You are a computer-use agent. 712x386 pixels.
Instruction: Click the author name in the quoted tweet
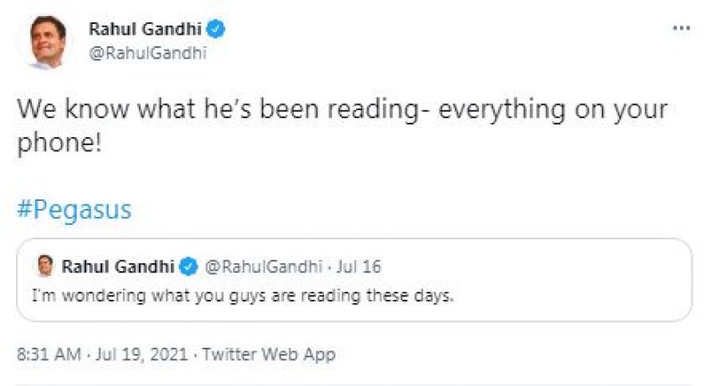pos(119,266)
